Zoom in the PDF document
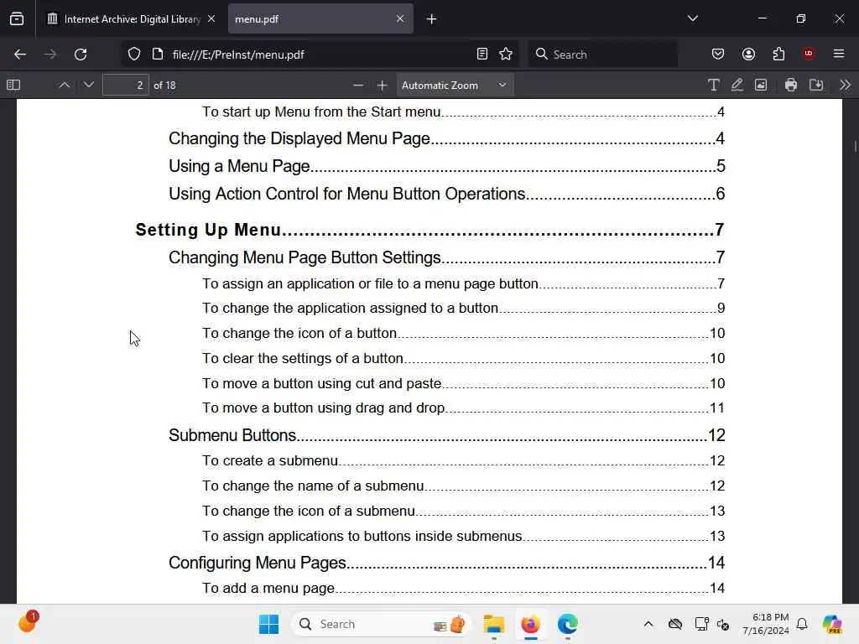This screenshot has height=644, width=859. pyautogui.click(x=382, y=85)
